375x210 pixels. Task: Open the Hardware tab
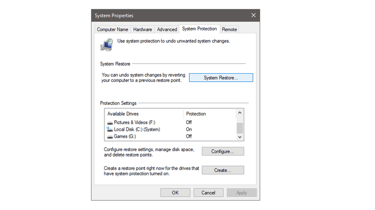click(142, 29)
